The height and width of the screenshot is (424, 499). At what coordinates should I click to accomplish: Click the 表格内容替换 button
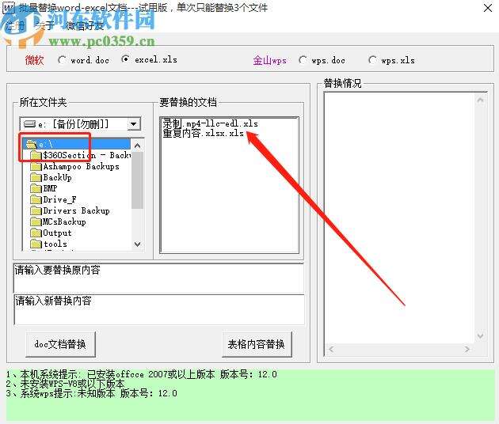257,344
